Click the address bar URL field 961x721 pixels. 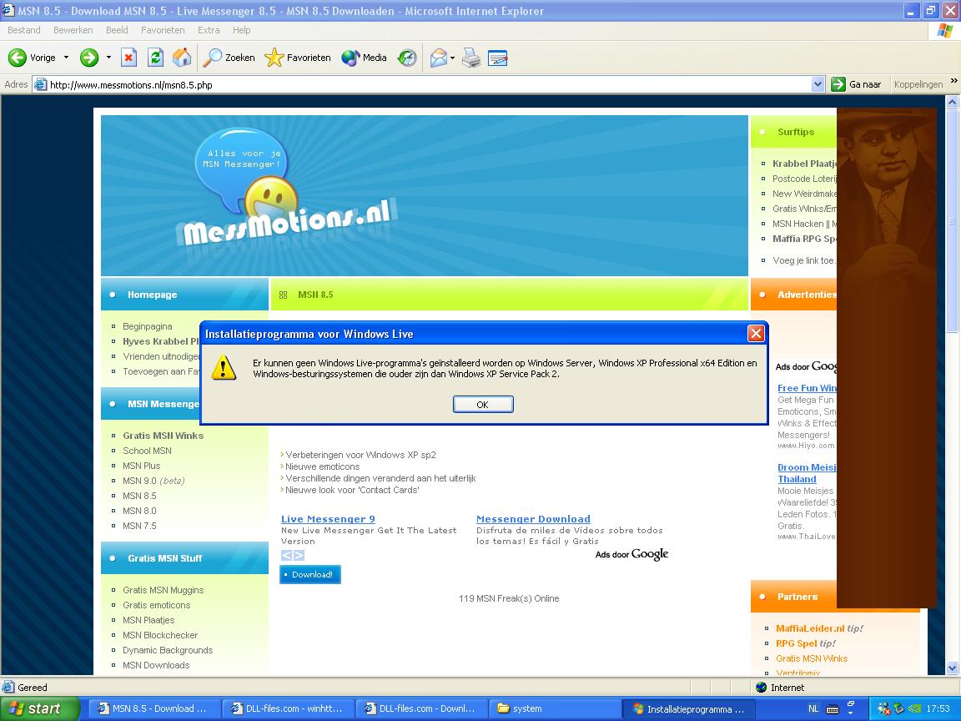[x=429, y=84]
